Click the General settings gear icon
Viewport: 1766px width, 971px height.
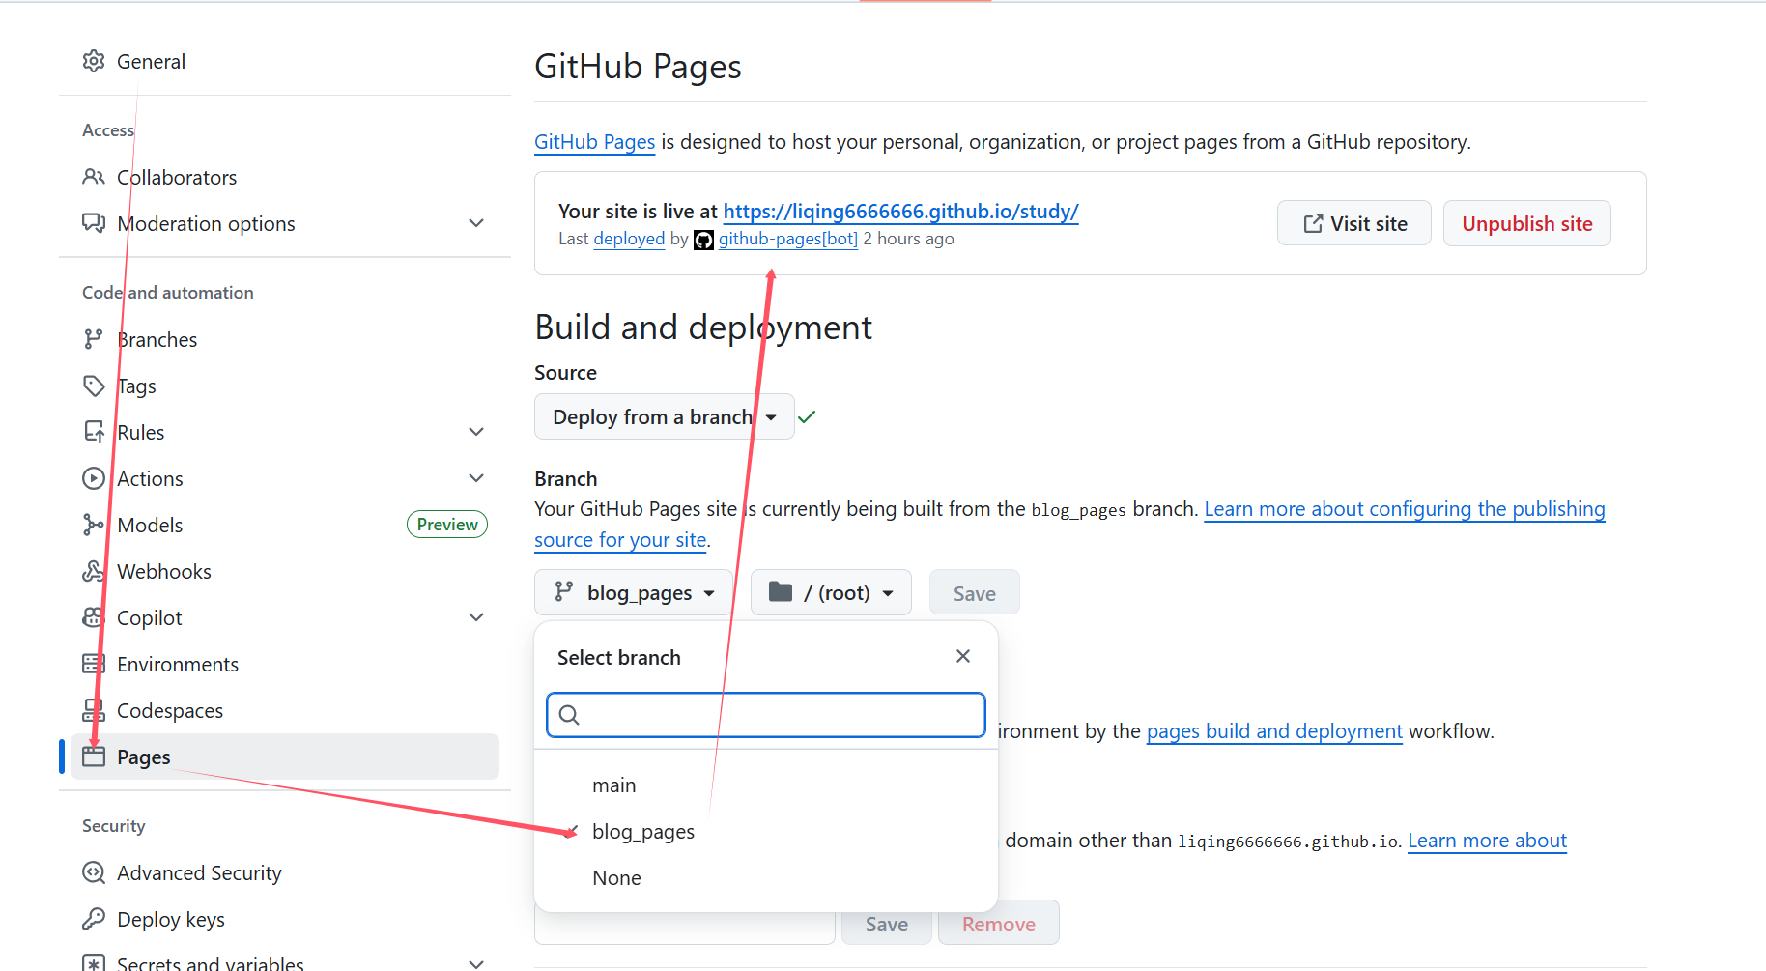click(94, 61)
